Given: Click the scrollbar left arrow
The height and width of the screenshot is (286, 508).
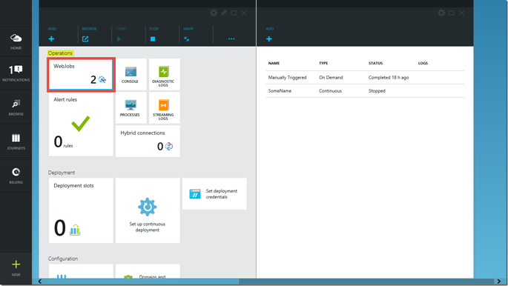Looking at the screenshot, I should coord(40,282).
